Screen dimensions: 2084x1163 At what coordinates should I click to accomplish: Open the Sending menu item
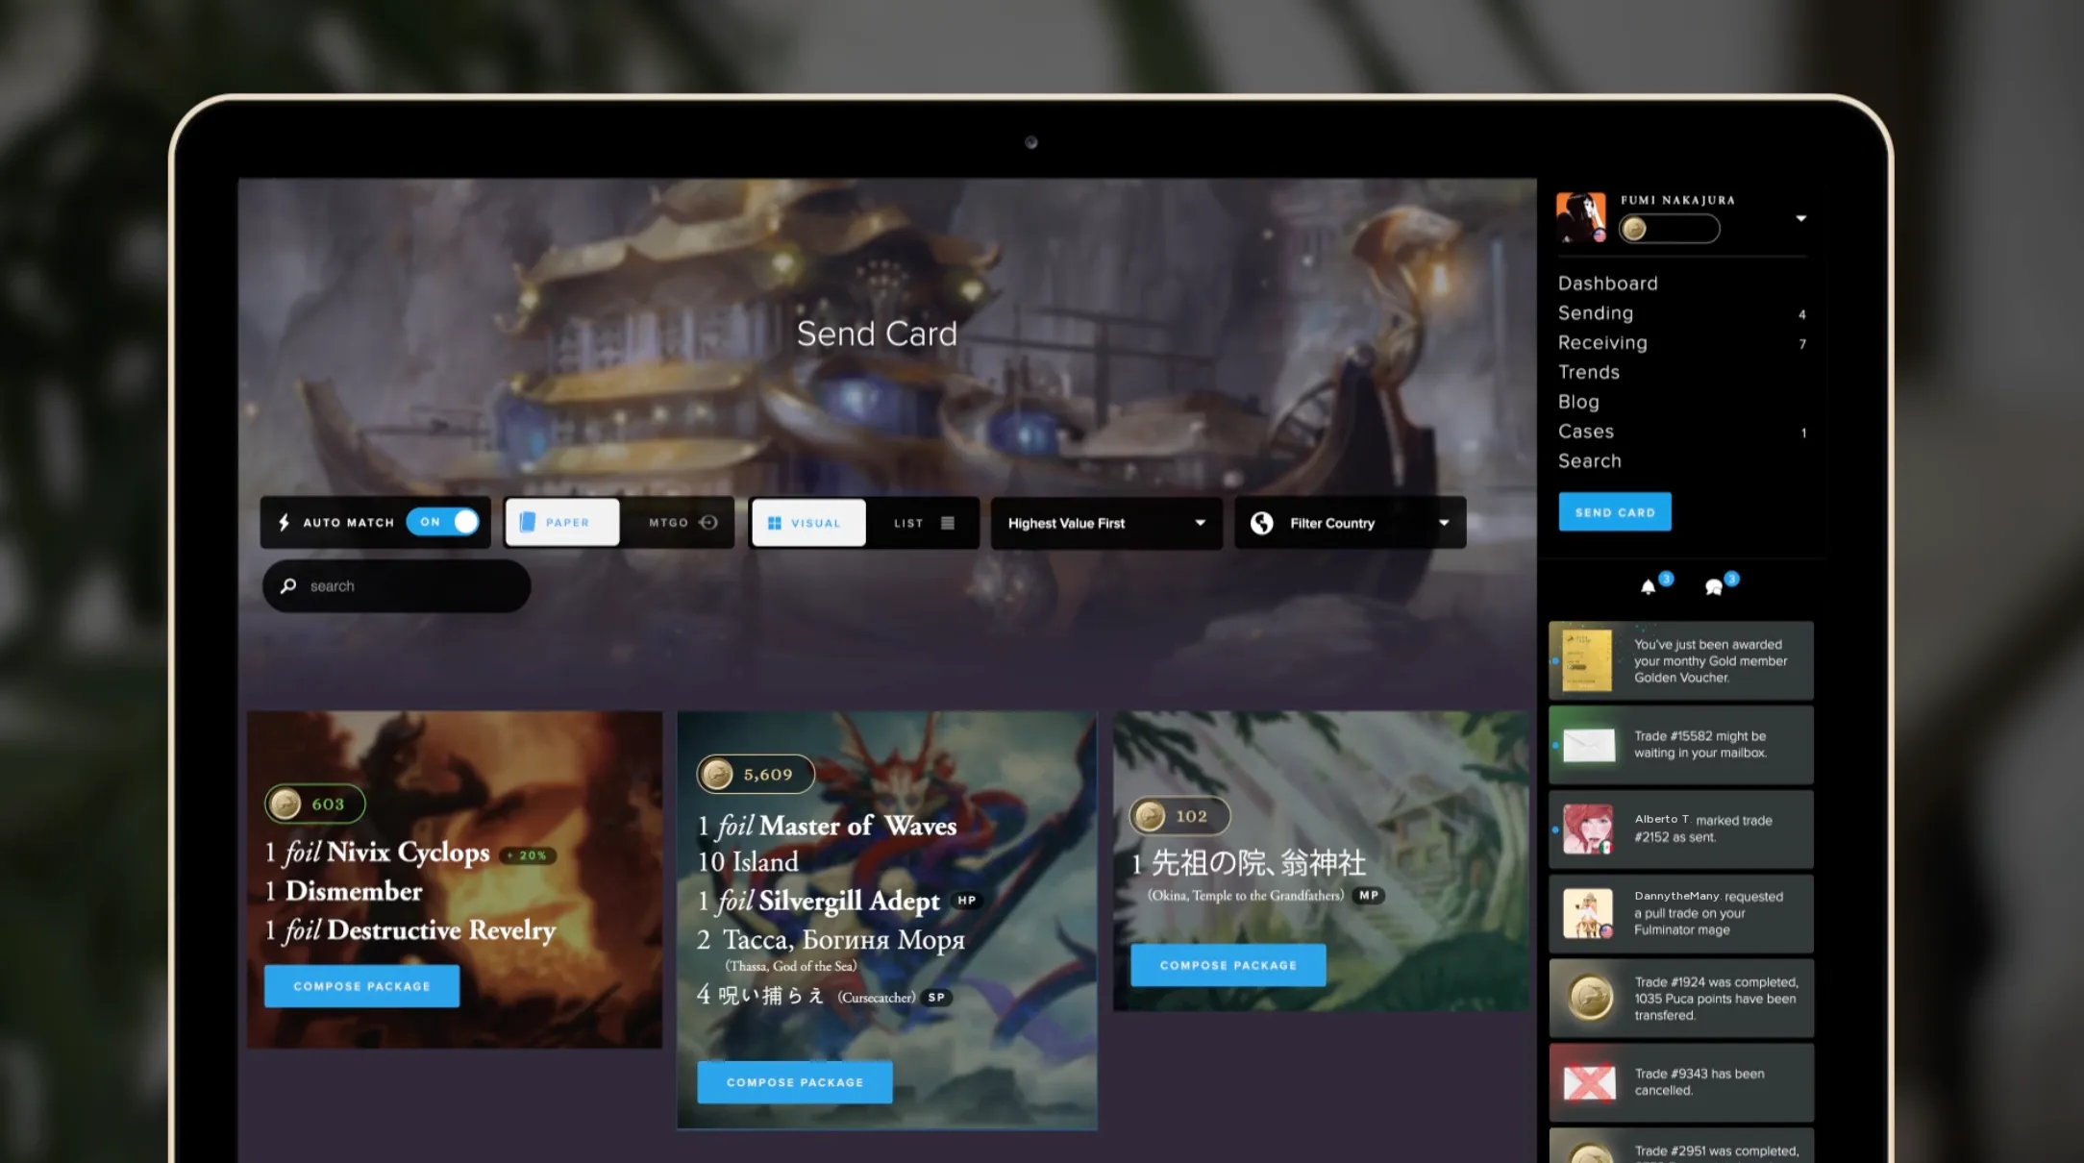coord(1596,313)
